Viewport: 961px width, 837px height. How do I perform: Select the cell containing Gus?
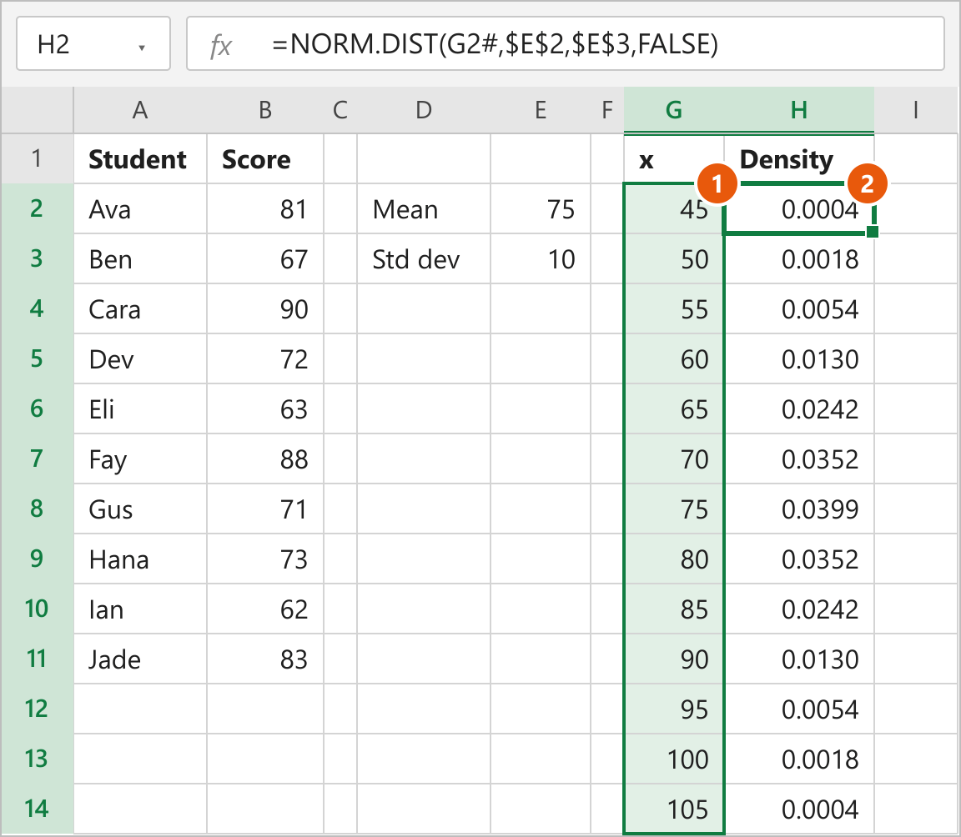[x=140, y=509]
